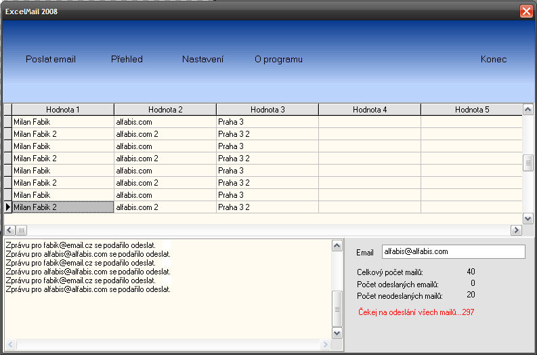Switch to the Přehled section

(127, 60)
